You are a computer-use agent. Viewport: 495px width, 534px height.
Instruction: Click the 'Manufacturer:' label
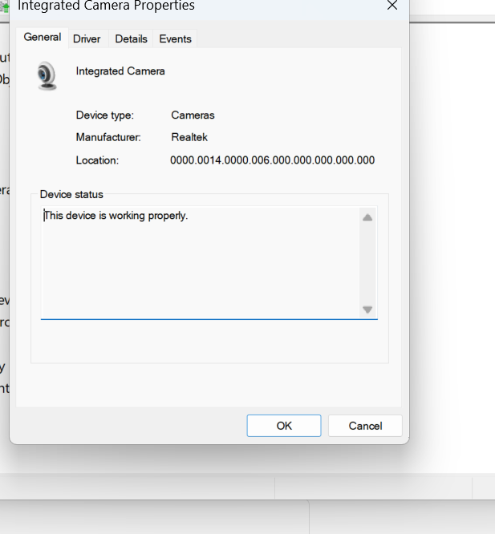point(108,137)
